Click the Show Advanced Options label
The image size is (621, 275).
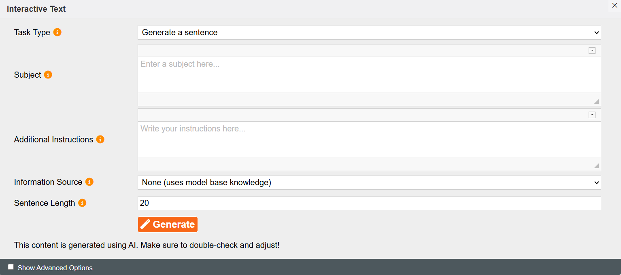pos(55,268)
